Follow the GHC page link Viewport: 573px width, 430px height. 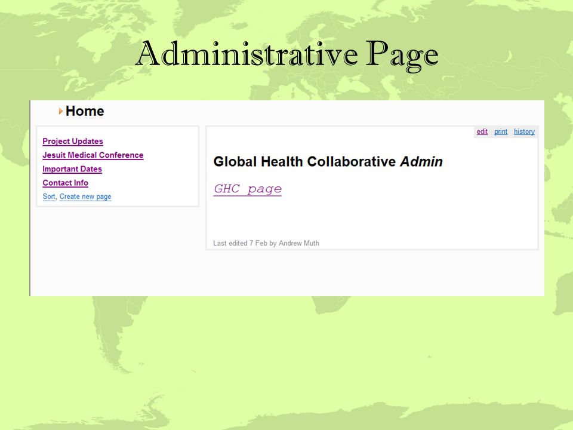coord(248,189)
